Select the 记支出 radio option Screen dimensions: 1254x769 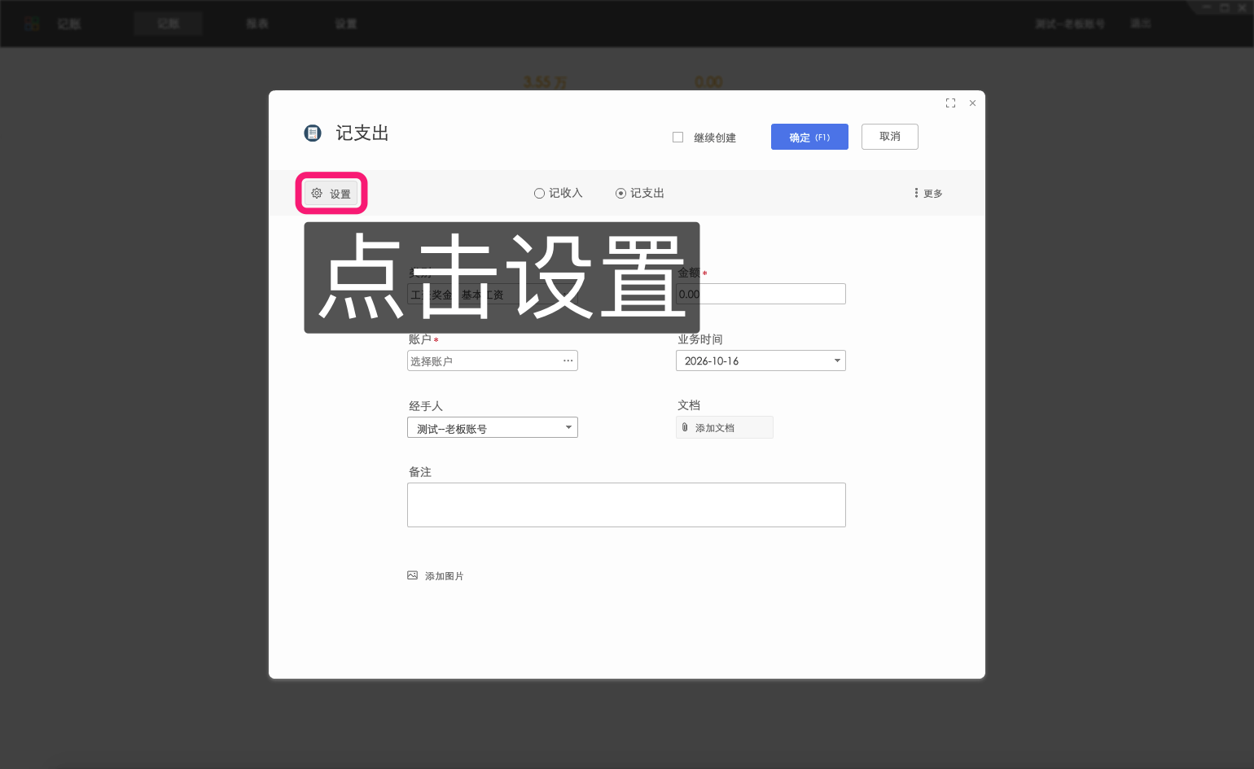coord(640,193)
